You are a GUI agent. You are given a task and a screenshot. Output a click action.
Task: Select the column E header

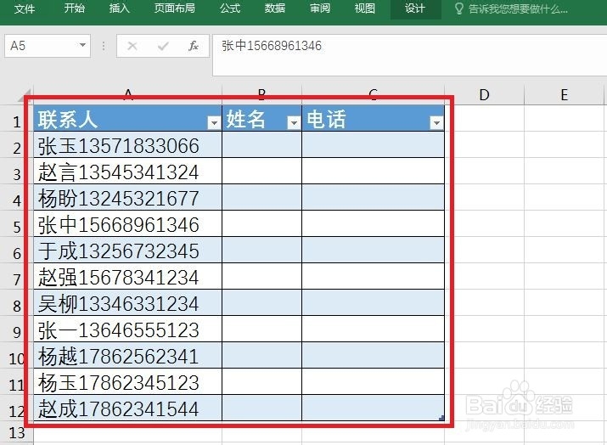[x=564, y=95]
